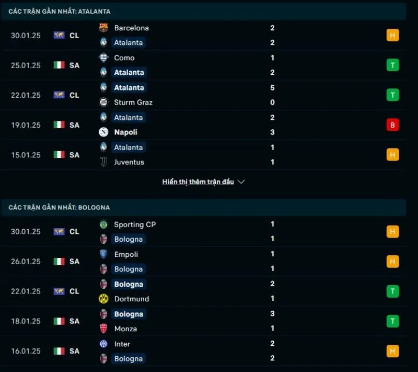Click the green T badge for Como match
This screenshot has width=418, height=372.
point(392,65)
